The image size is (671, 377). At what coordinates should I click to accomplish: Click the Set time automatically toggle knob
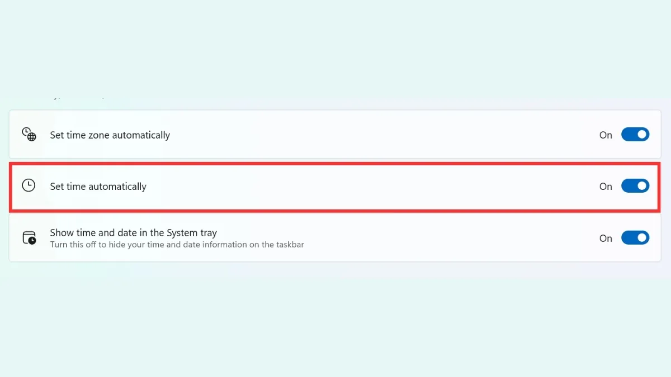[641, 185]
